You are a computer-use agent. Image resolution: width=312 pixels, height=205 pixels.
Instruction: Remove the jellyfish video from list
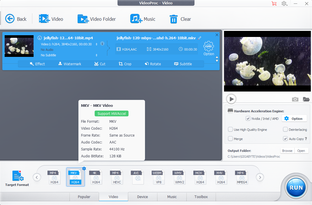tap(217, 35)
